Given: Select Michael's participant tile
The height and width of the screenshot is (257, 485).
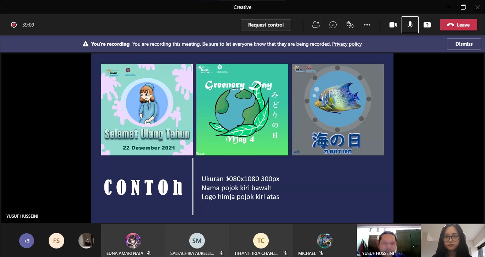Looking at the screenshot, I should click(325, 241).
